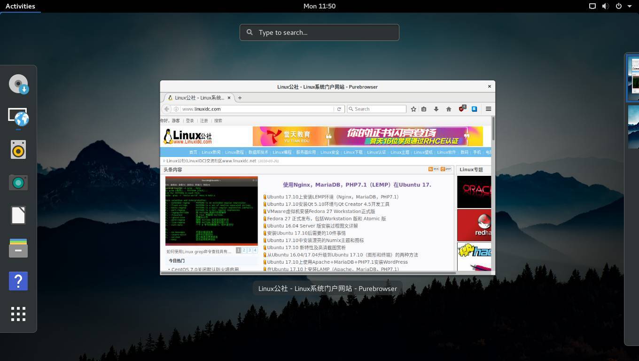Open the Ubuntu 17.10 LEMP article link
Image resolution: width=639 pixels, height=361 pixels.
click(331, 197)
